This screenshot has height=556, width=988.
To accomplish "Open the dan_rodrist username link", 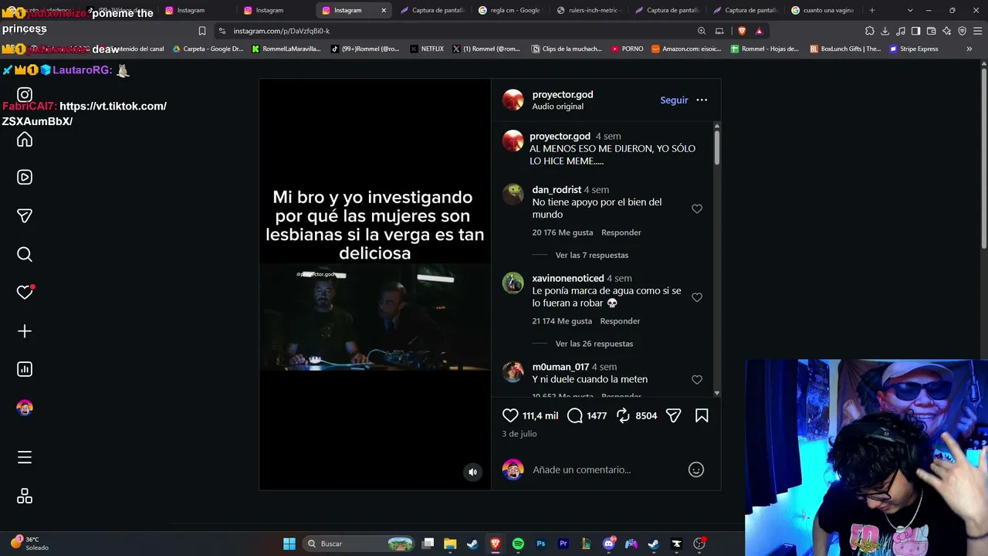I will [x=557, y=189].
